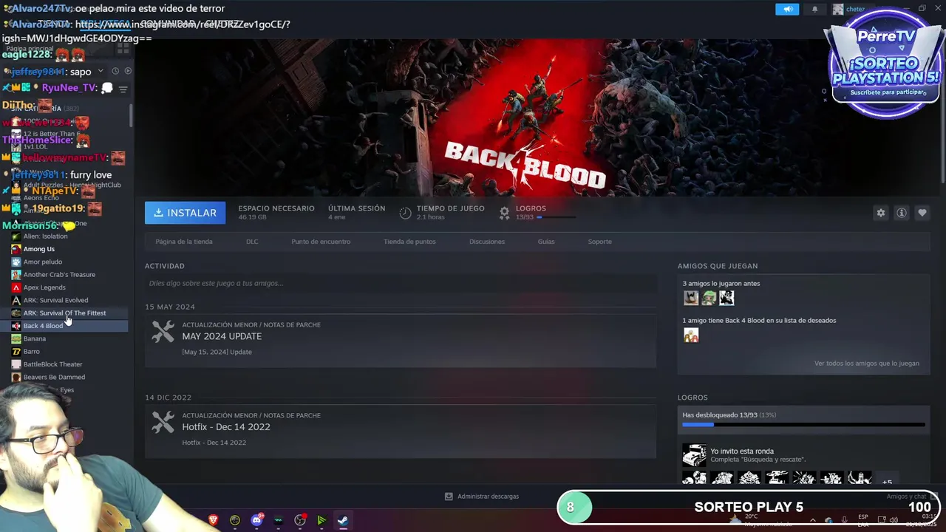Open first friend avatar who played before

pyautogui.click(x=691, y=298)
